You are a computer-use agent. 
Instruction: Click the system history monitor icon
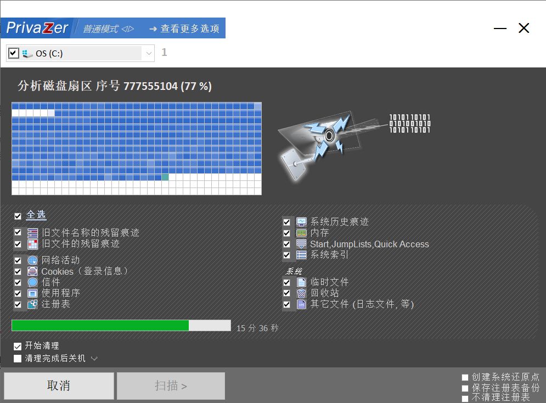[x=301, y=222]
